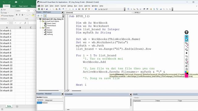Click the trash bin annotation icon
The image size is (198, 111).
tap(187, 60)
